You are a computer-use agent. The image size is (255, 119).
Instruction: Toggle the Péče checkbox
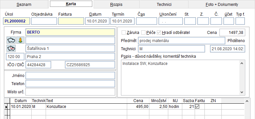point(143,33)
